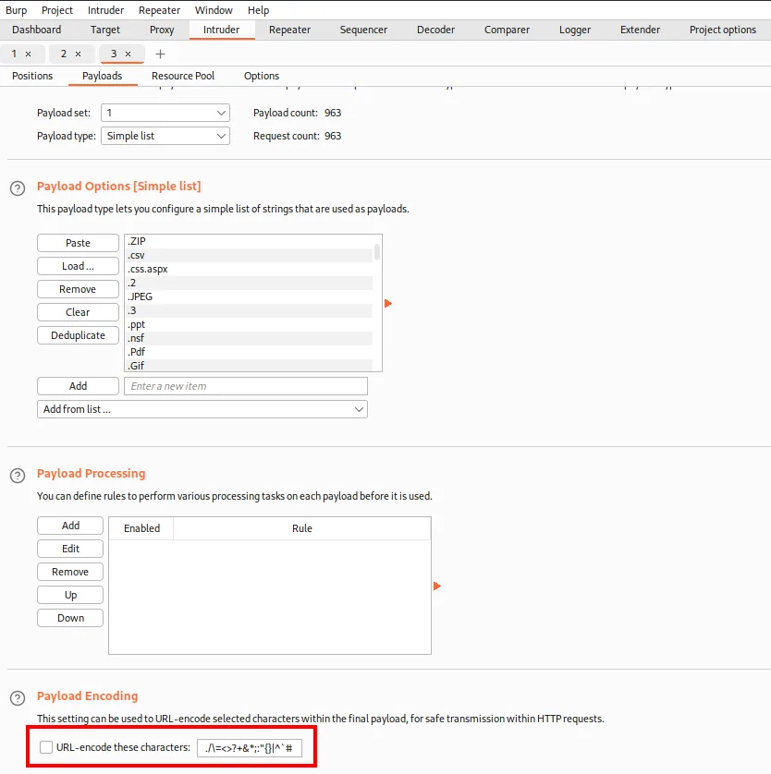Click orange arrow beside processing rules table
771x774 pixels.
[x=437, y=586]
